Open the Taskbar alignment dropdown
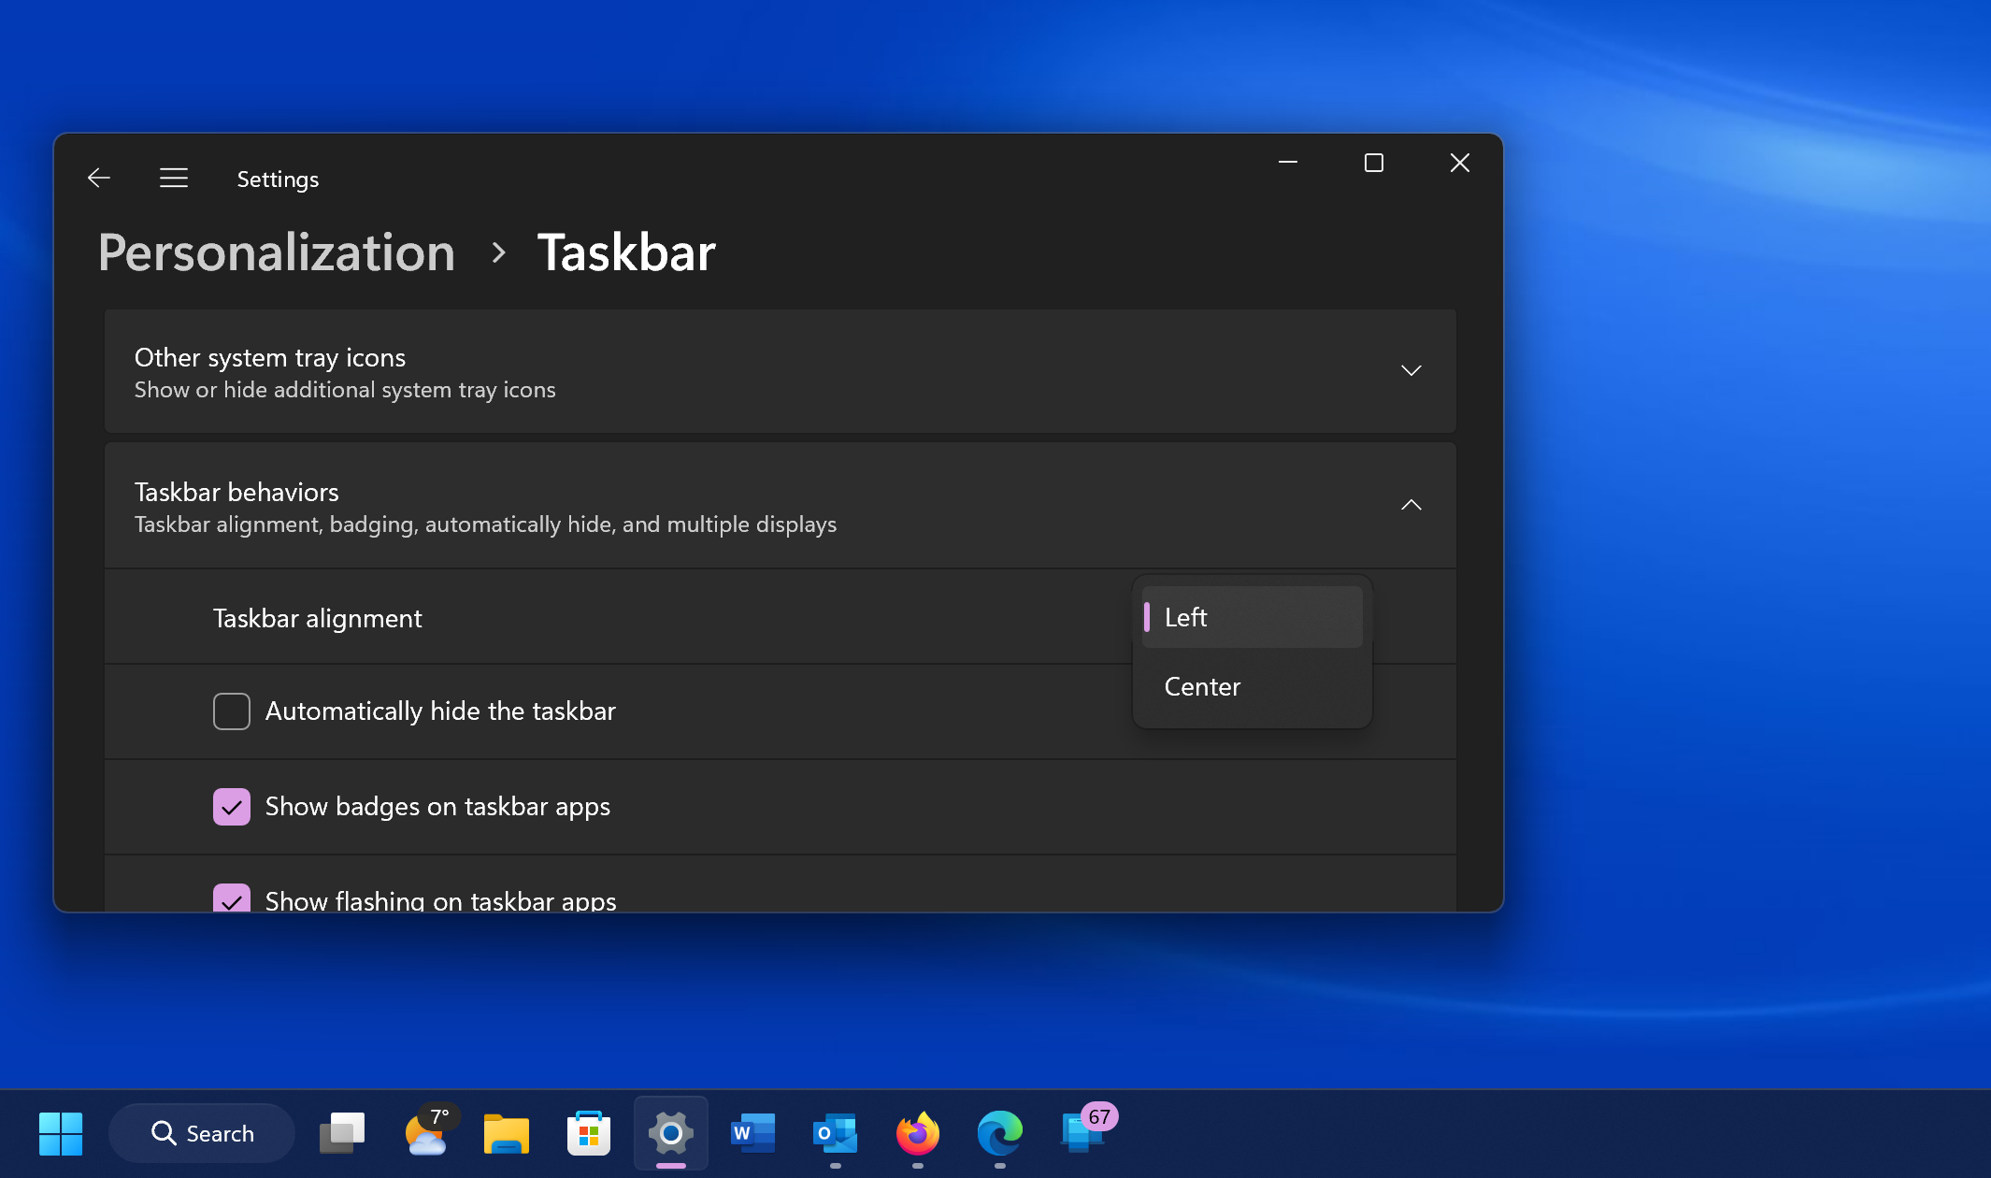The image size is (1991, 1178). (1252, 617)
